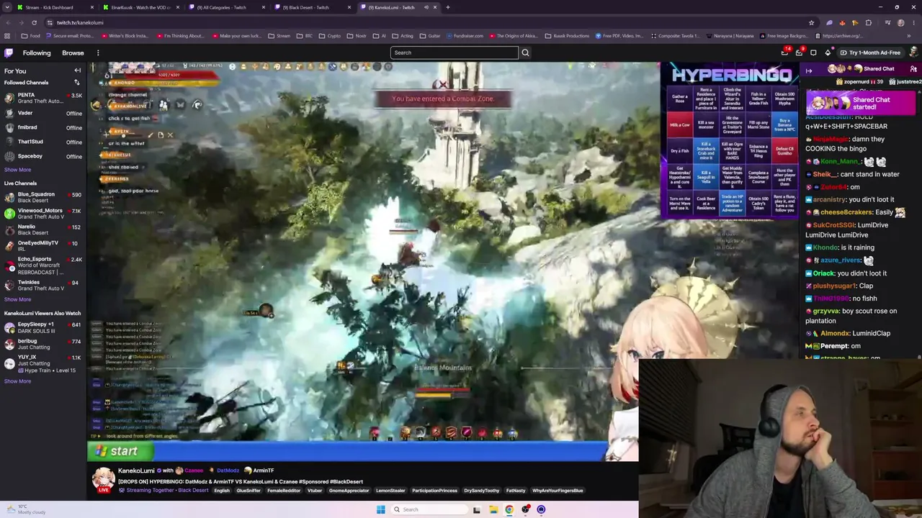Screen dimensions: 922x518
Task: Open Twitch notifications inbox with 14 badge
Action: click(785, 53)
